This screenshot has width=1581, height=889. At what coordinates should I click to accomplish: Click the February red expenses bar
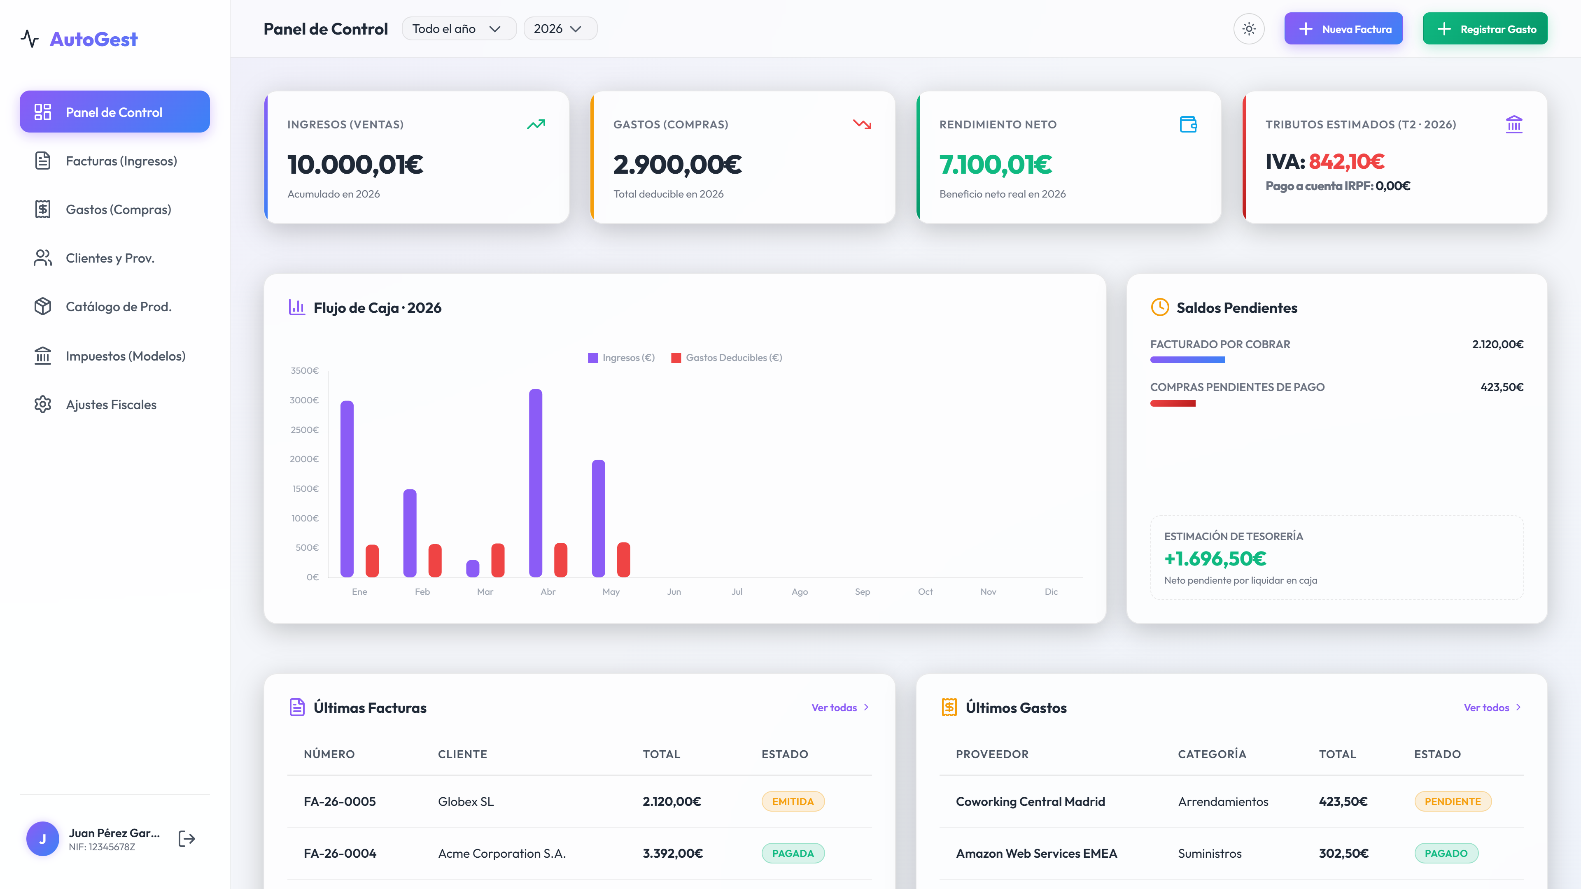click(x=434, y=561)
